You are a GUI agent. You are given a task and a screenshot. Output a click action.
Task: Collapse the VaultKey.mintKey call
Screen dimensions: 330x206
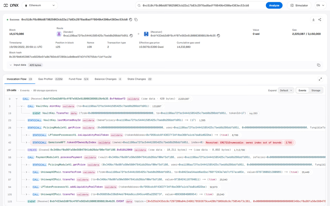(x=22, y=106)
